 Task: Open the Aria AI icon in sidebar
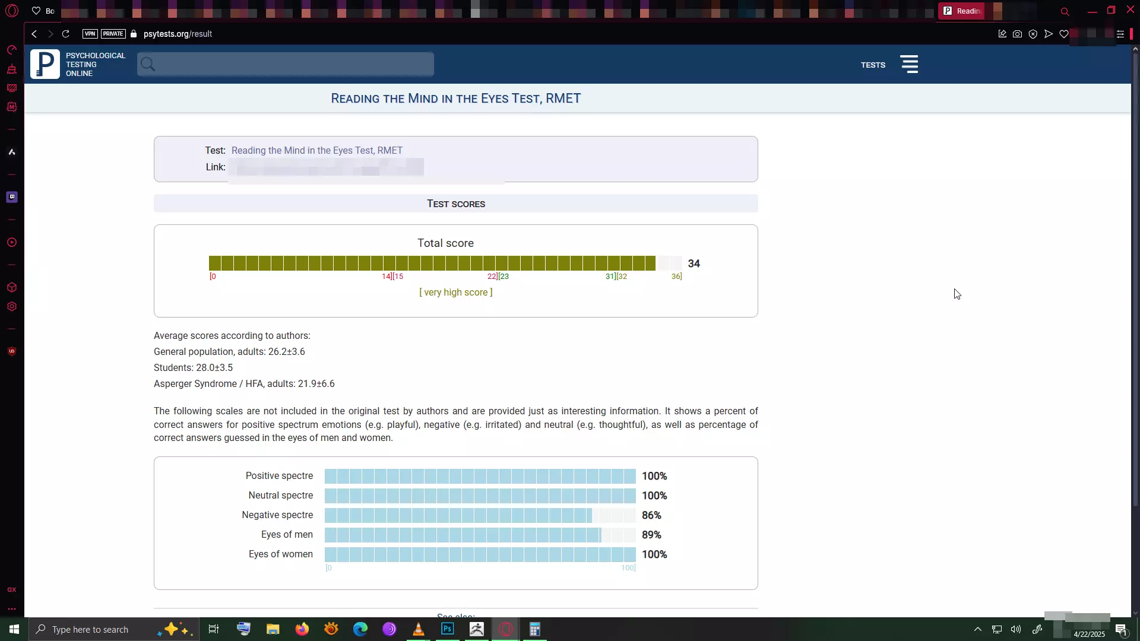coord(11,152)
